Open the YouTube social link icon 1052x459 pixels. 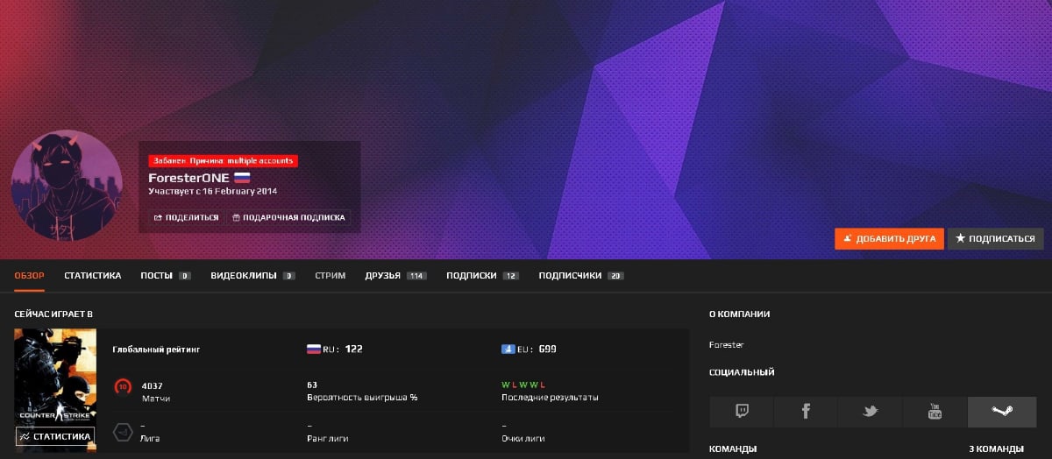(x=935, y=412)
